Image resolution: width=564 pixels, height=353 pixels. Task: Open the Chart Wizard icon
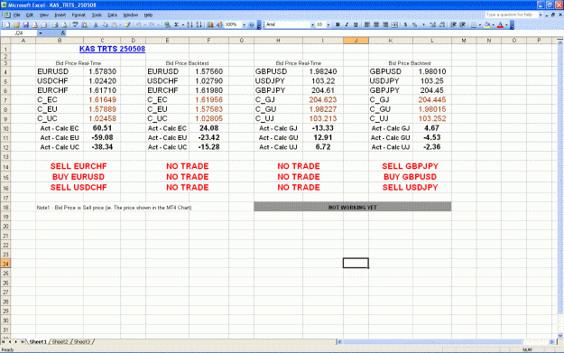click(210, 24)
